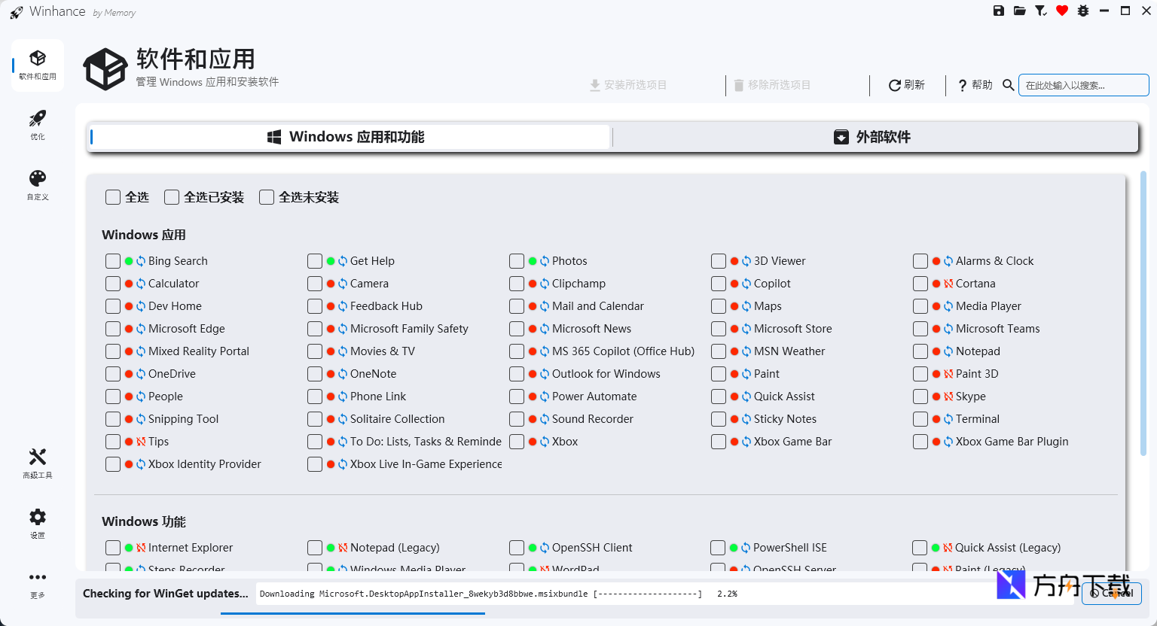Click the bug report icon in title bar
1157x626 pixels.
tap(1082, 11)
